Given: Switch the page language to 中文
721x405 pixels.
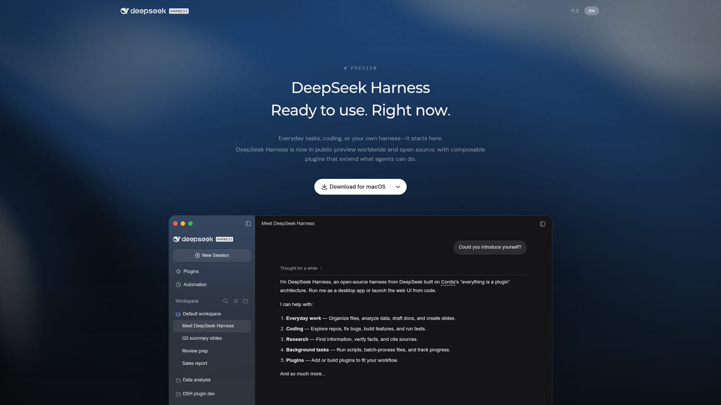Looking at the screenshot, I should (575, 11).
